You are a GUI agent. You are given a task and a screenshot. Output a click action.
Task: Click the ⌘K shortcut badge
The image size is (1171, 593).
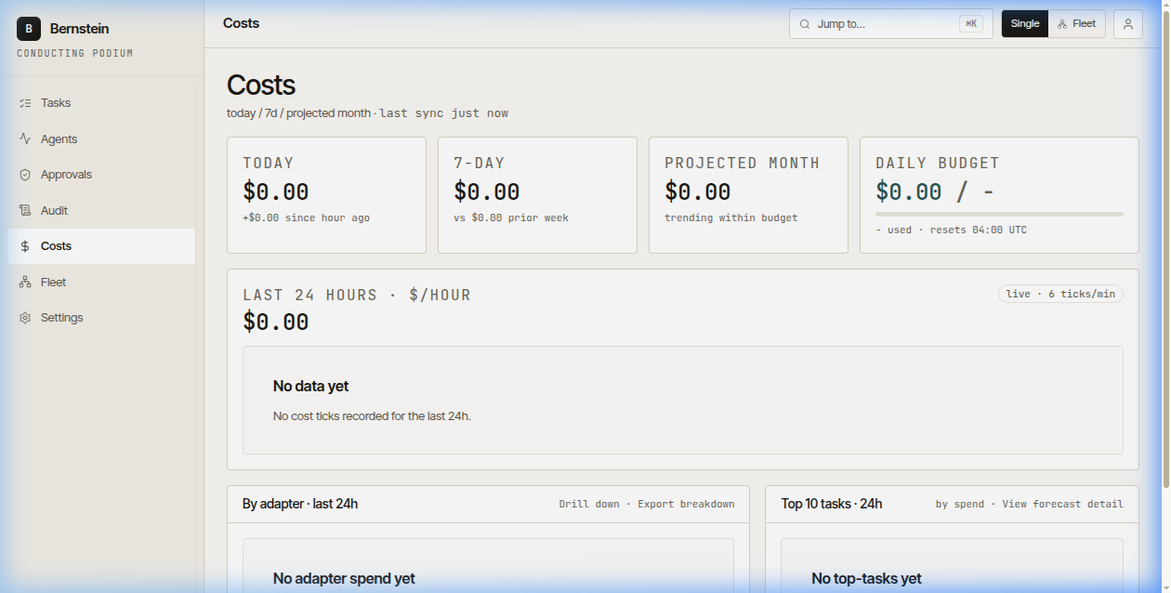coord(971,24)
